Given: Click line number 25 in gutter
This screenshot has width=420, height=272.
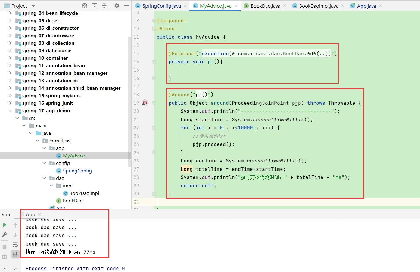Looking at the screenshot, I should pos(136,153).
